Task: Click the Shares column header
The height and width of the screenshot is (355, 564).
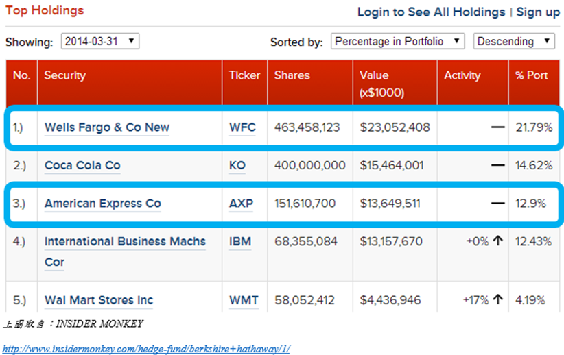Action: click(x=292, y=75)
